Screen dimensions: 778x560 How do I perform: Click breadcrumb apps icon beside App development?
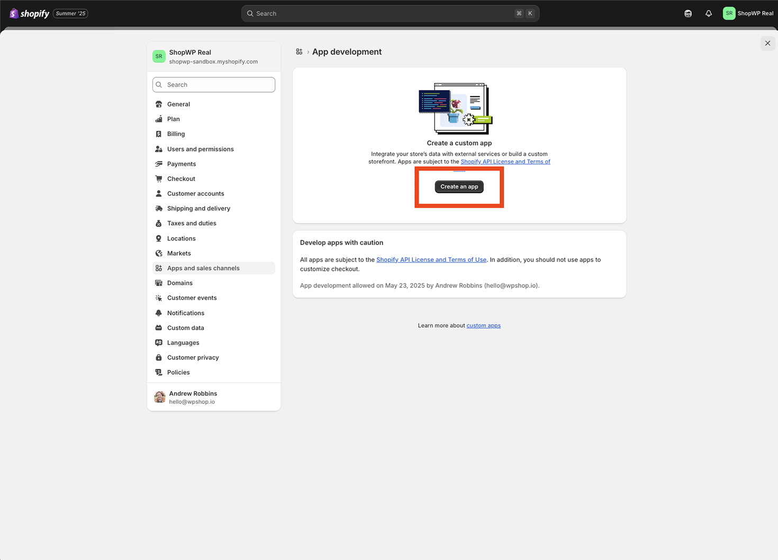(299, 52)
